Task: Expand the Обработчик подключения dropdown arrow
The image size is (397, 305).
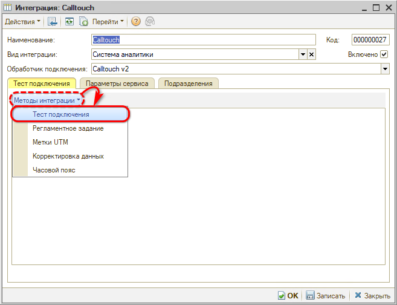Action: 385,69
